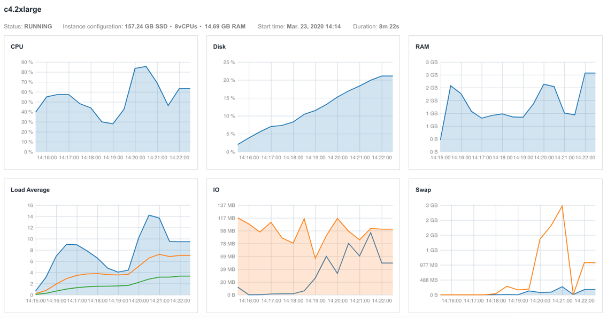
Task: Click the 14.69 GB RAM value
Action: tap(225, 27)
